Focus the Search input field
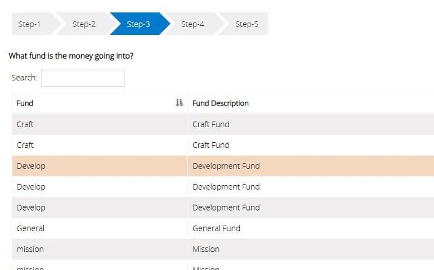This screenshot has width=434, height=270. (x=83, y=78)
